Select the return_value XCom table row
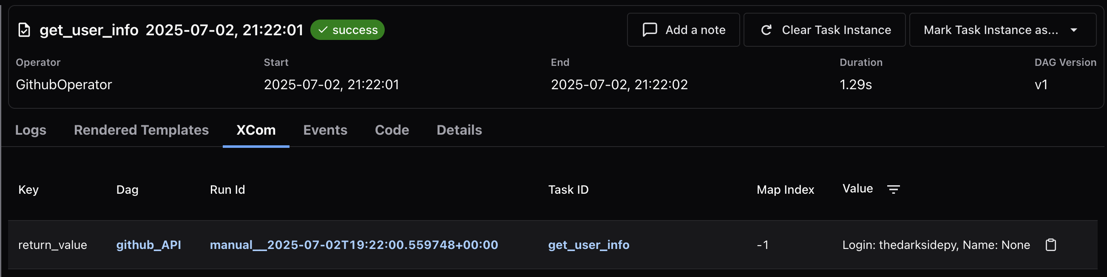The image size is (1107, 277). [430, 245]
